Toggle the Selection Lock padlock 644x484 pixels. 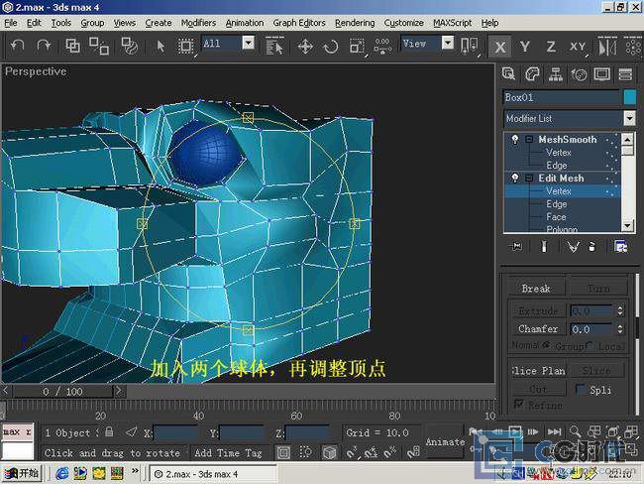click(x=109, y=431)
